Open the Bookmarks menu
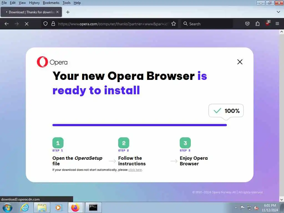284x213 pixels. pyautogui.click(x=51, y=3)
